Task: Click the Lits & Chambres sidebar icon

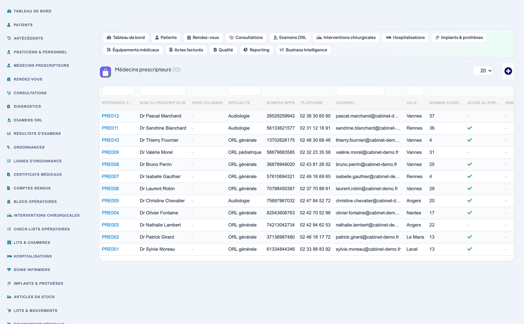Action: click(9, 242)
